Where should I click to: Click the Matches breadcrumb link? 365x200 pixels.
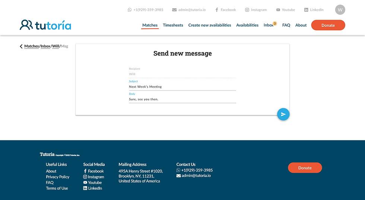31,46
